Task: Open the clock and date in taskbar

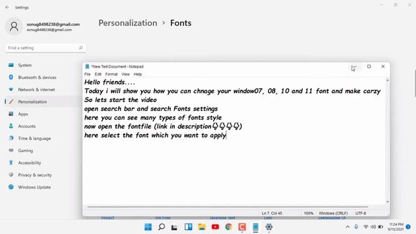Action: 396,227
